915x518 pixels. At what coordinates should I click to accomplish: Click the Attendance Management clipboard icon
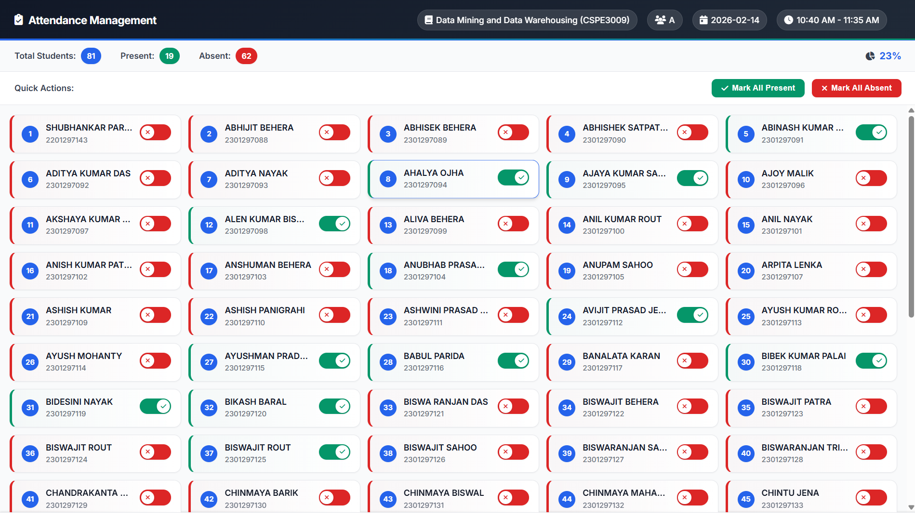(18, 20)
